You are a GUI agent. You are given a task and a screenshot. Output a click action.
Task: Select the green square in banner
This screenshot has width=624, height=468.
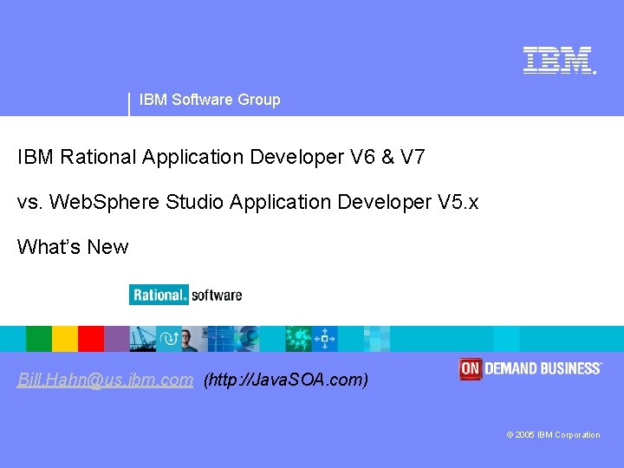click(x=39, y=339)
